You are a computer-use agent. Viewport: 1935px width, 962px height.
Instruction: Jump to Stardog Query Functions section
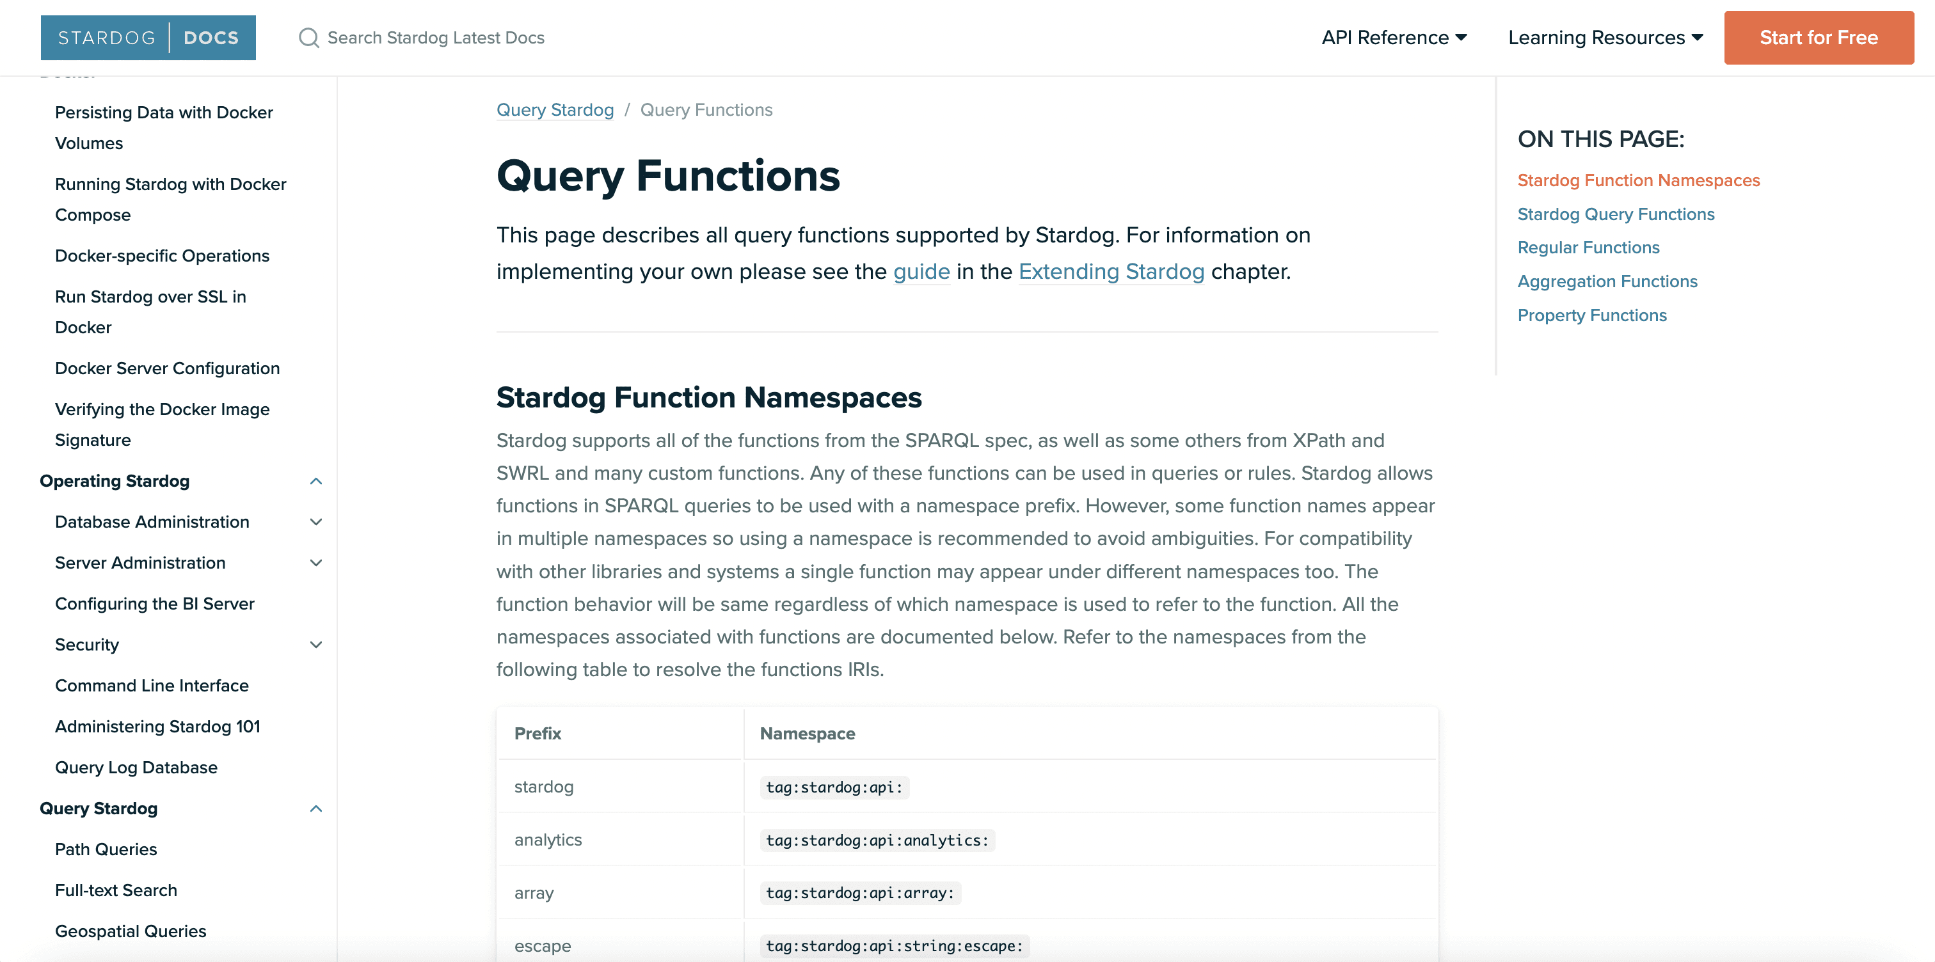[x=1615, y=214]
